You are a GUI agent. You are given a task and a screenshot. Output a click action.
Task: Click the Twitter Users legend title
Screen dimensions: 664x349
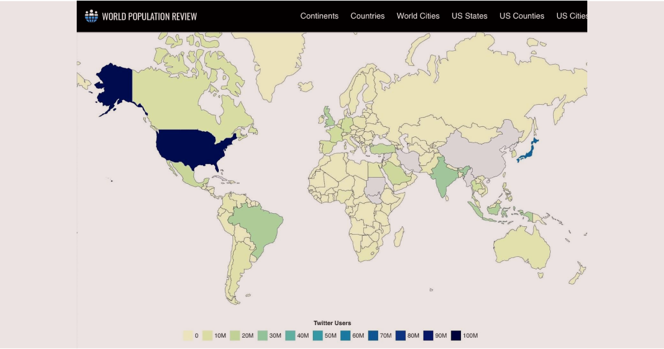tap(332, 323)
